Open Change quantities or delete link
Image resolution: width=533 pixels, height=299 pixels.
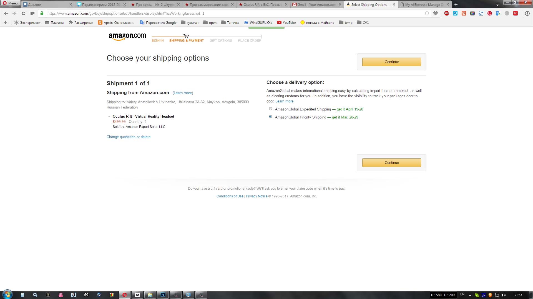tap(129, 137)
